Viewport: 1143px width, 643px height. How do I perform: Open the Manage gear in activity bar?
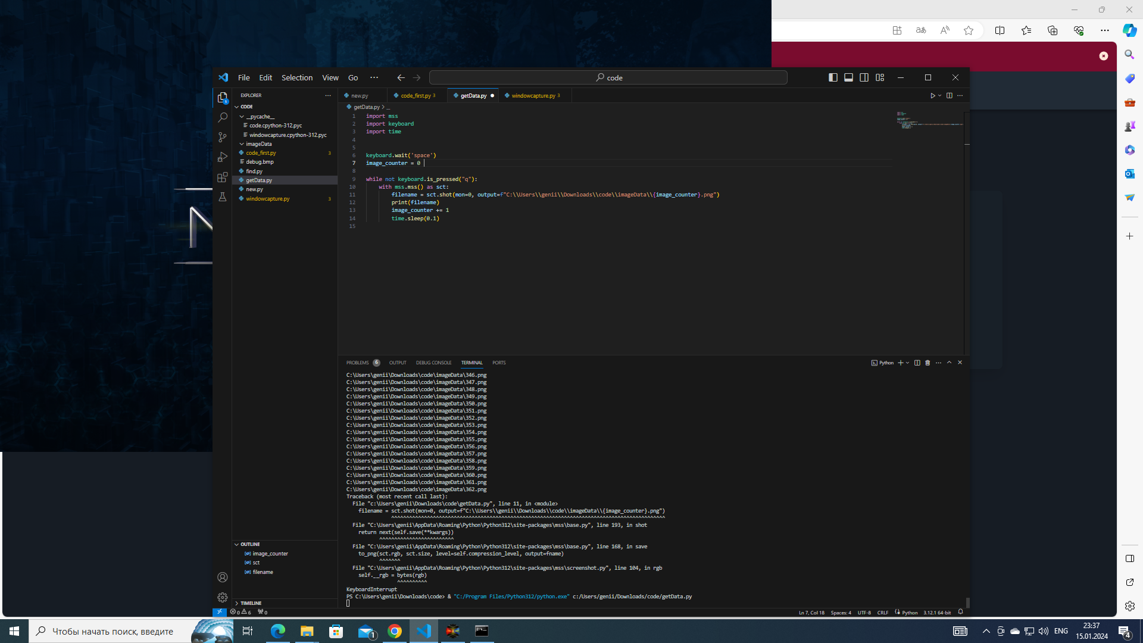(x=223, y=597)
